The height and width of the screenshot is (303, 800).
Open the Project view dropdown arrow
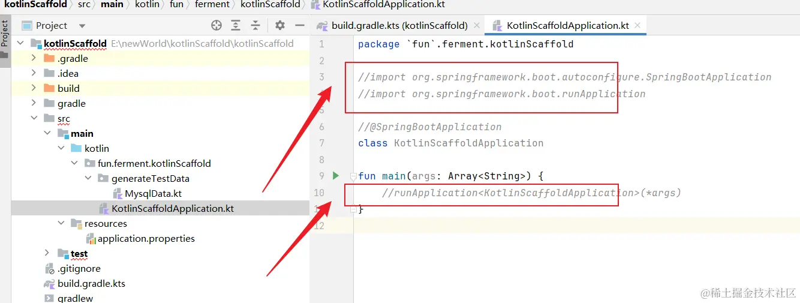pos(82,26)
